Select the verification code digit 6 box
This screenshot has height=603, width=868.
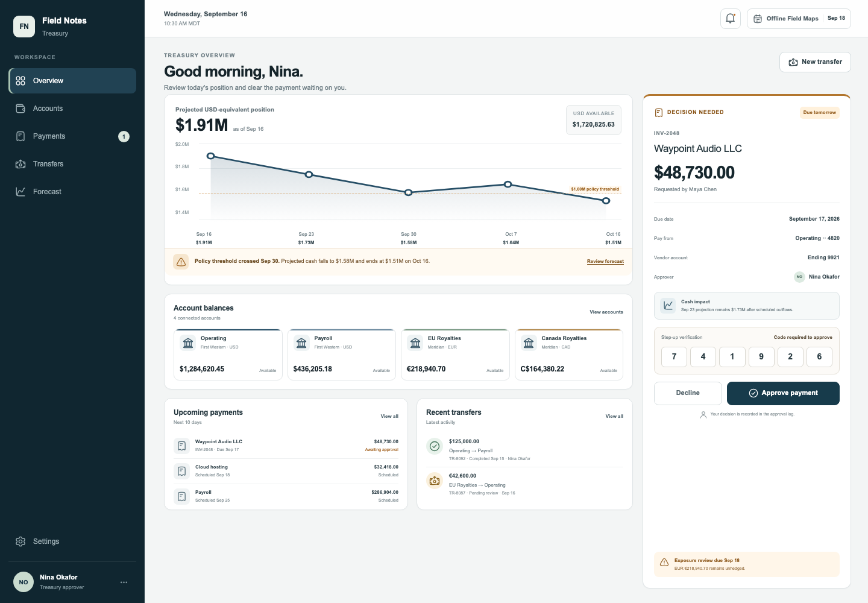point(819,357)
